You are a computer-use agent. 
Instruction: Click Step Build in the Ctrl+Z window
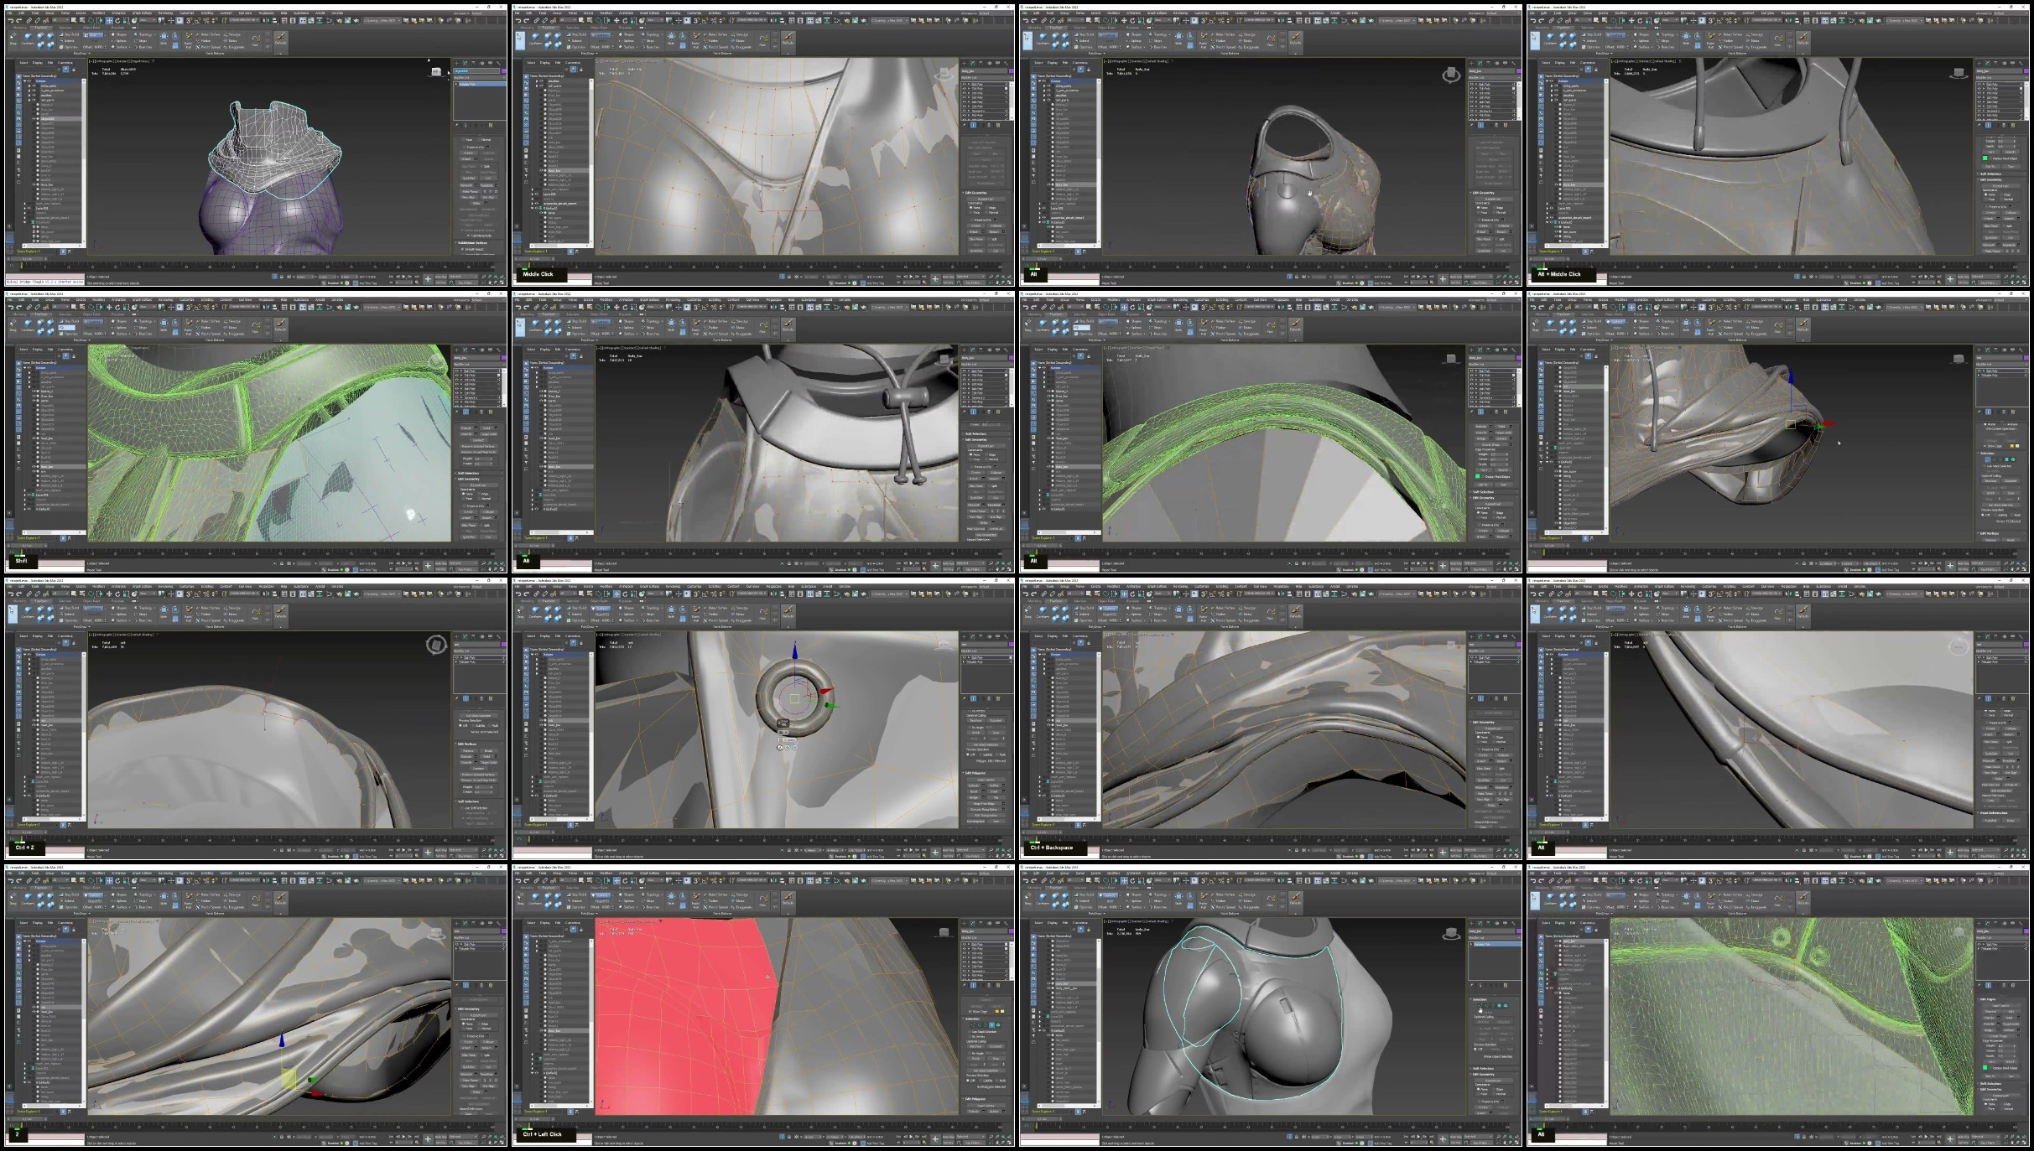70,609
